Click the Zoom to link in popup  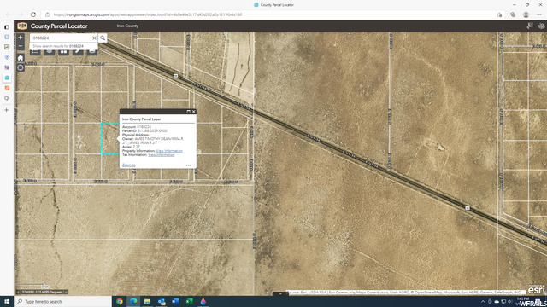(129, 165)
